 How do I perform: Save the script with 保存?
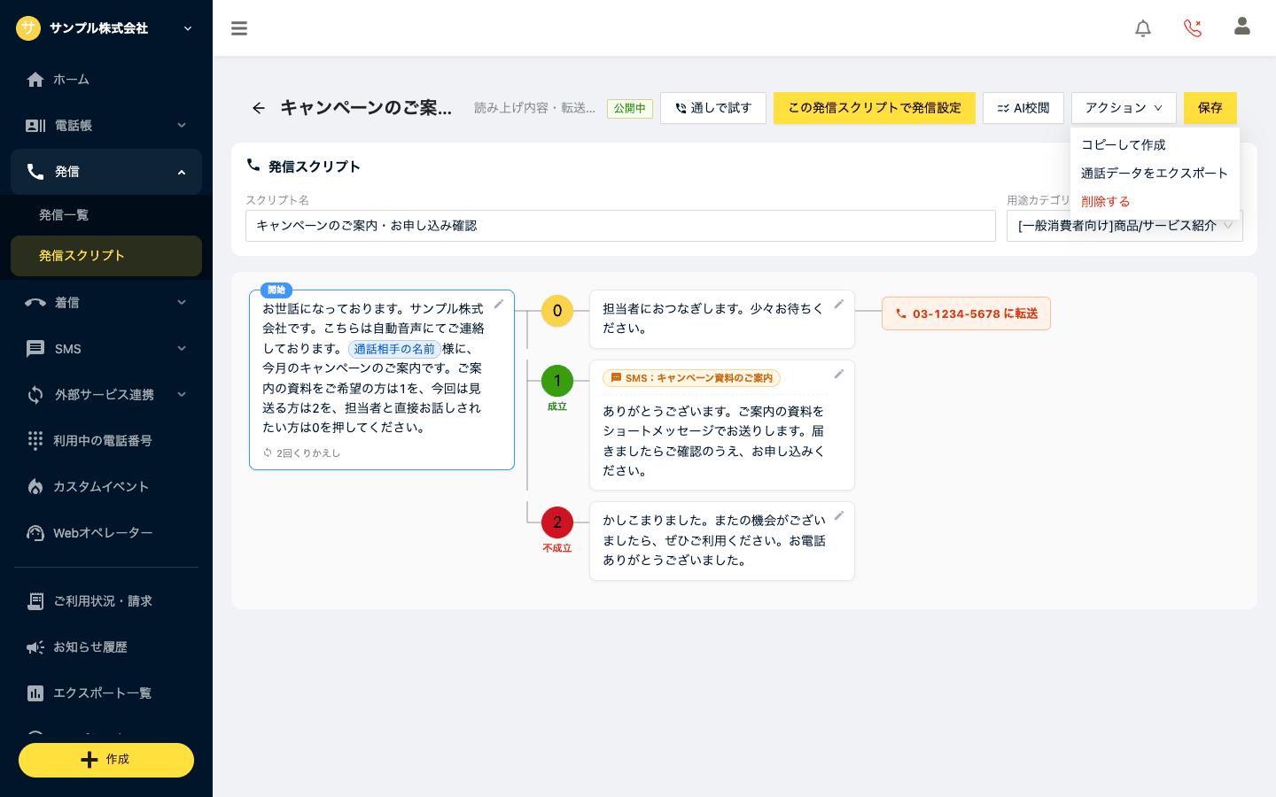click(1210, 108)
